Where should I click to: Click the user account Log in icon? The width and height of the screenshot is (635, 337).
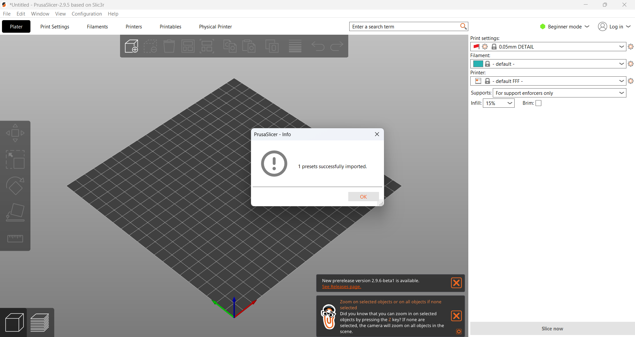coord(603,26)
